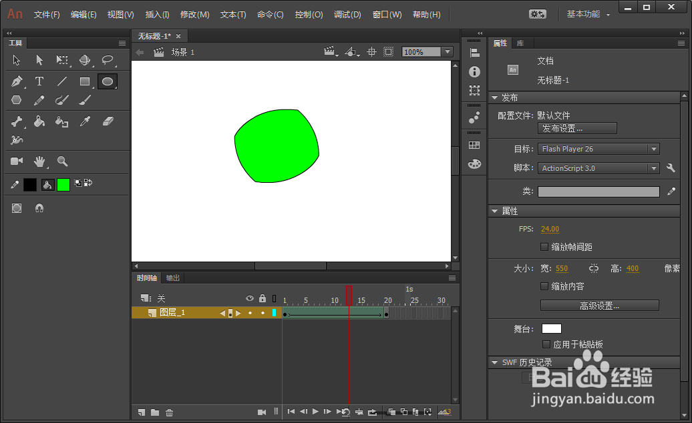Select the Pen tool
The width and height of the screenshot is (692, 423).
[16, 81]
